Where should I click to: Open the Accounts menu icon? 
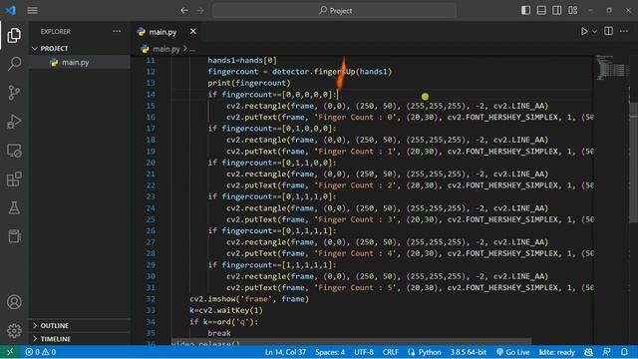point(14,302)
